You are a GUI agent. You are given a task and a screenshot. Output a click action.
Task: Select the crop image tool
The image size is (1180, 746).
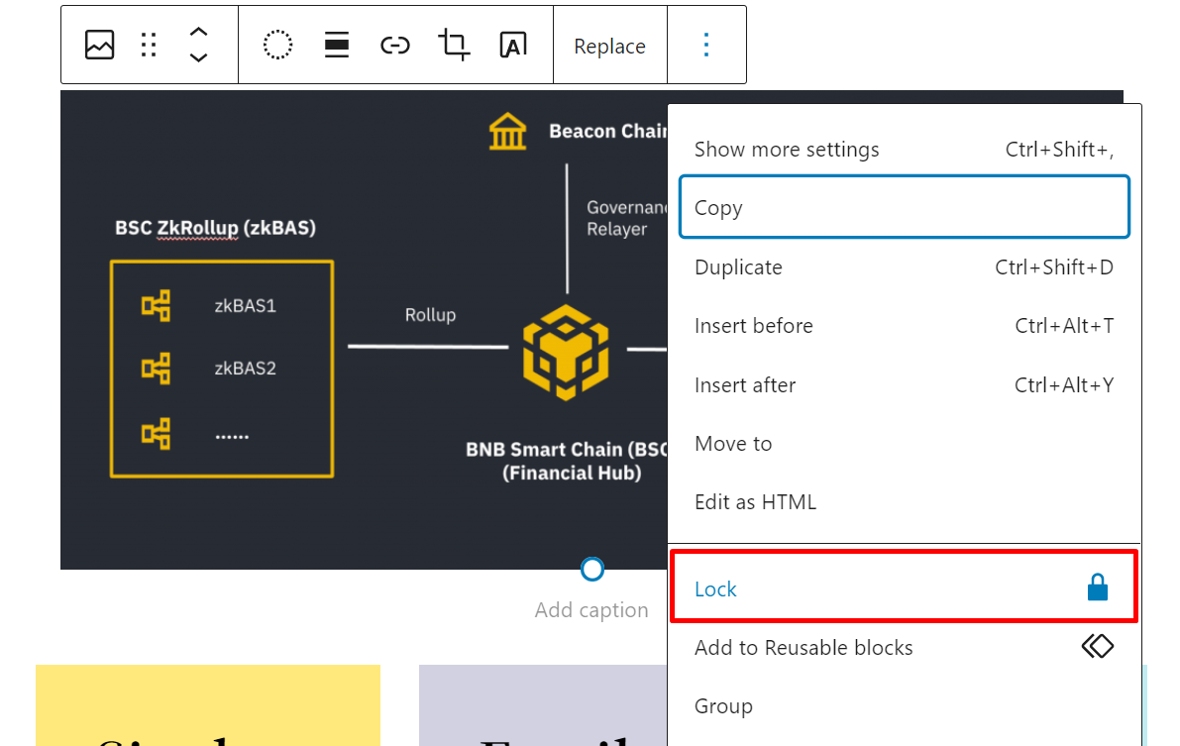click(x=454, y=46)
